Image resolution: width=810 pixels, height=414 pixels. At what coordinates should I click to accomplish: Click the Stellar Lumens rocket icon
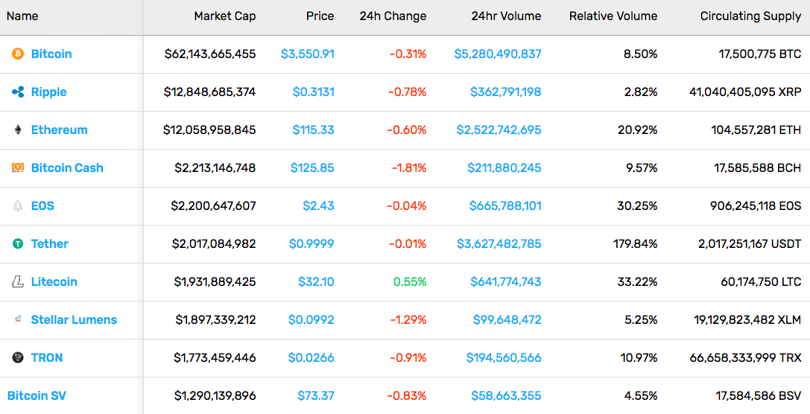click(18, 319)
